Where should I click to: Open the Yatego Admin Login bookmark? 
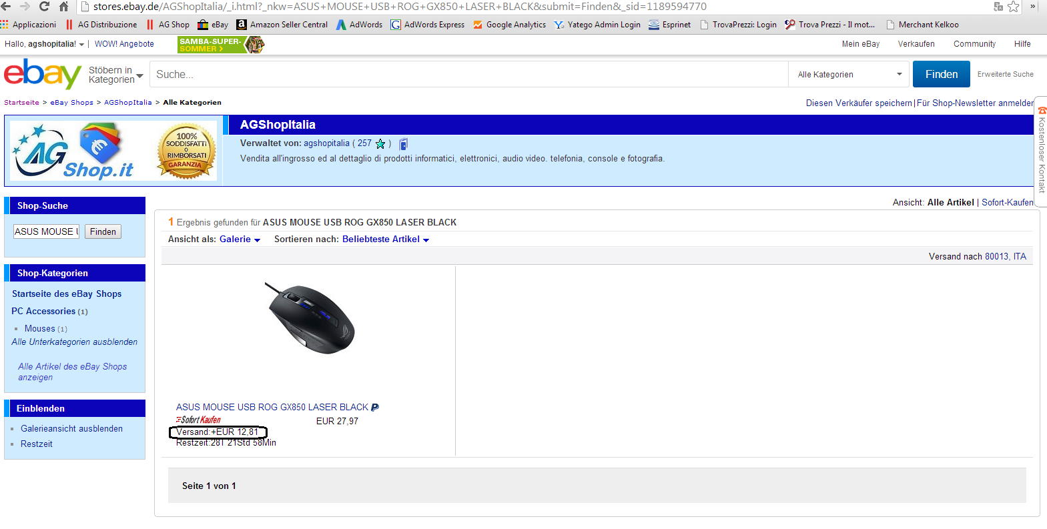pyautogui.click(x=597, y=25)
